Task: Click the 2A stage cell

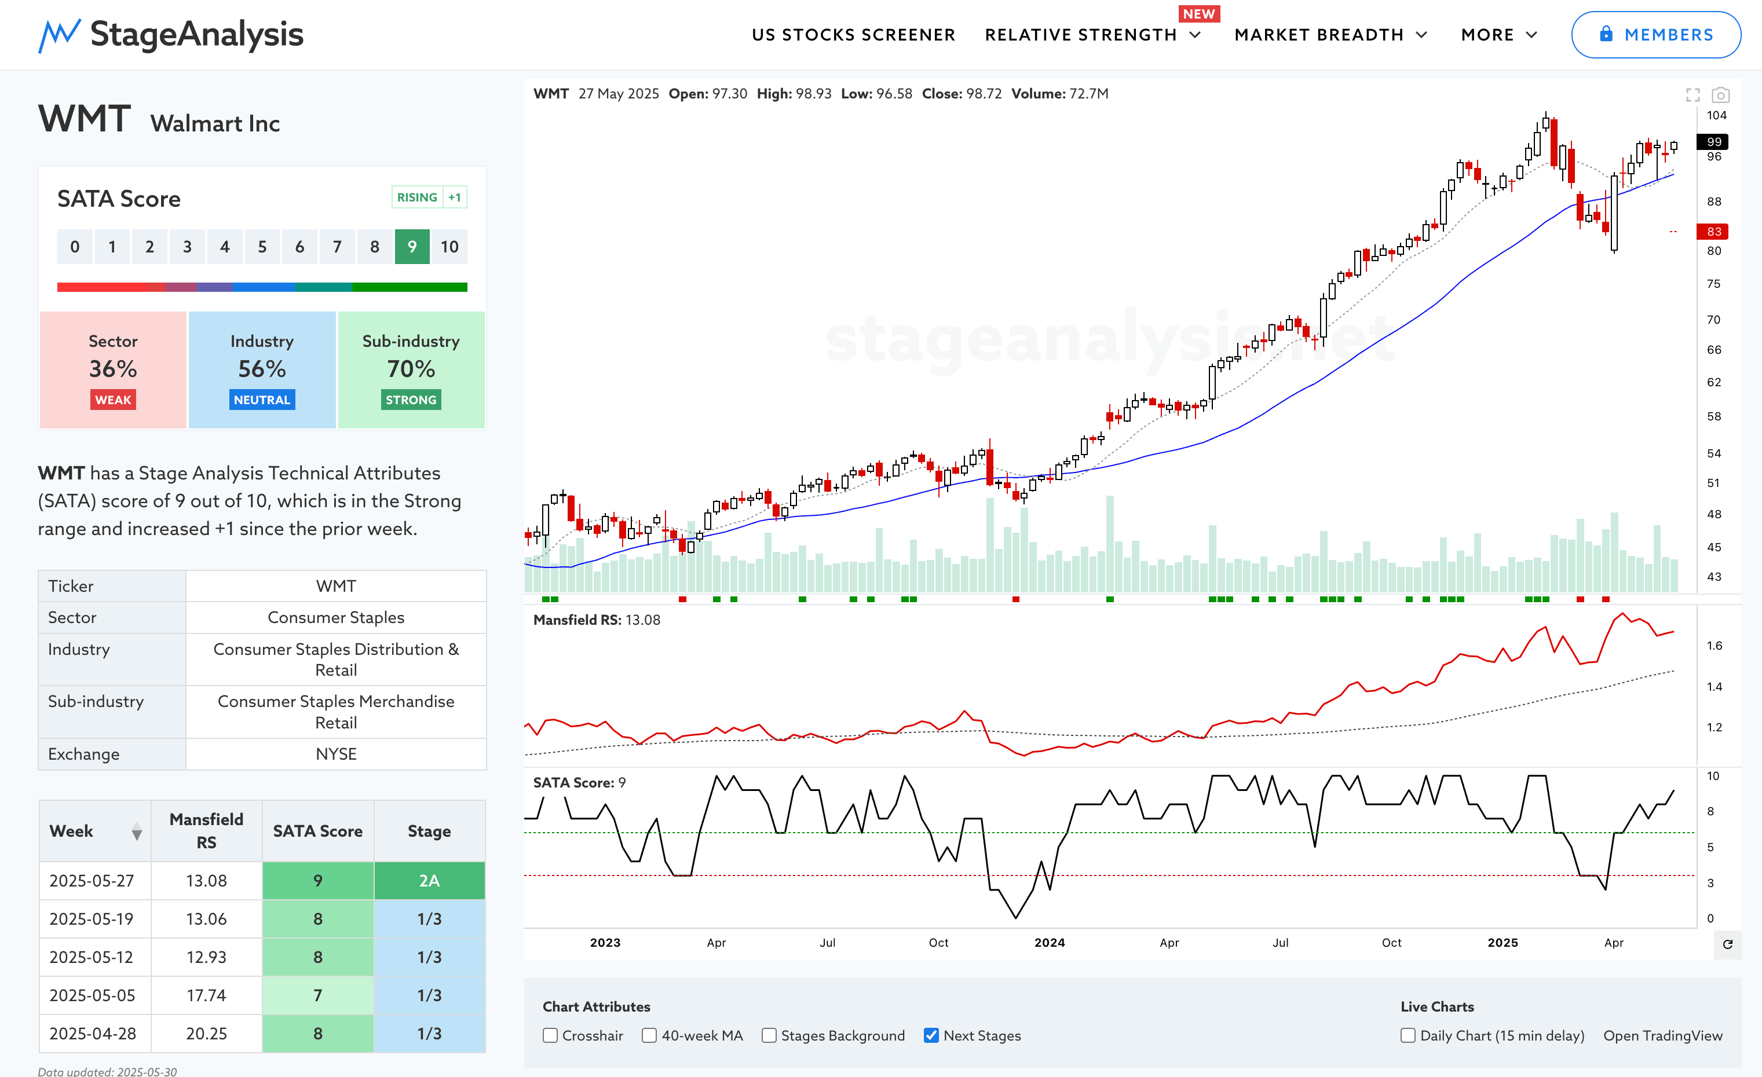Action: point(429,881)
